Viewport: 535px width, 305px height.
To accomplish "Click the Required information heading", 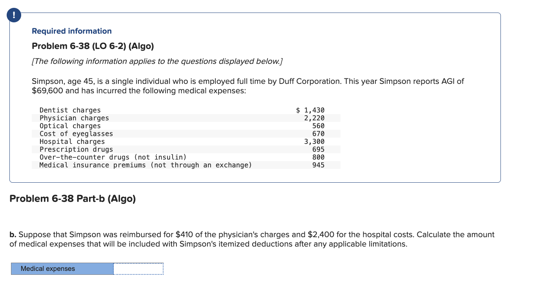I will pos(72,31).
